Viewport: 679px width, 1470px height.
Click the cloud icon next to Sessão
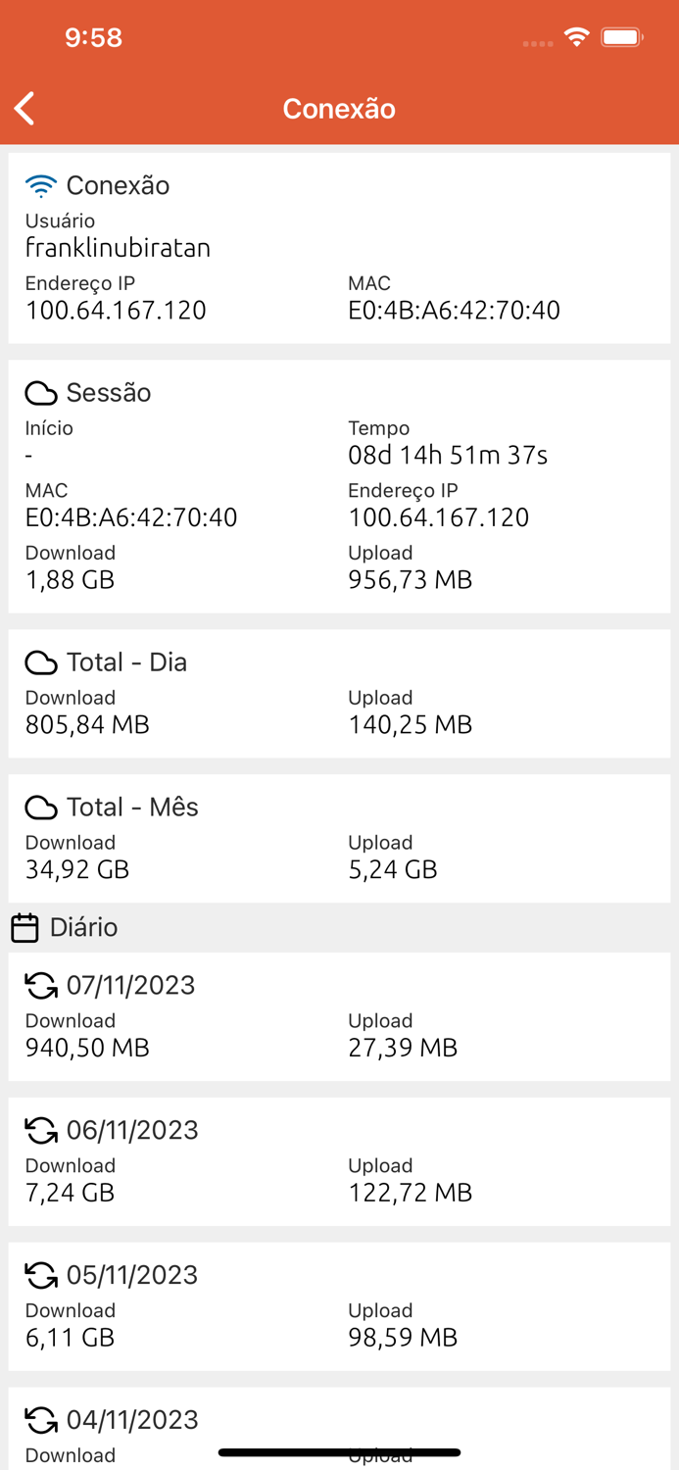[41, 393]
